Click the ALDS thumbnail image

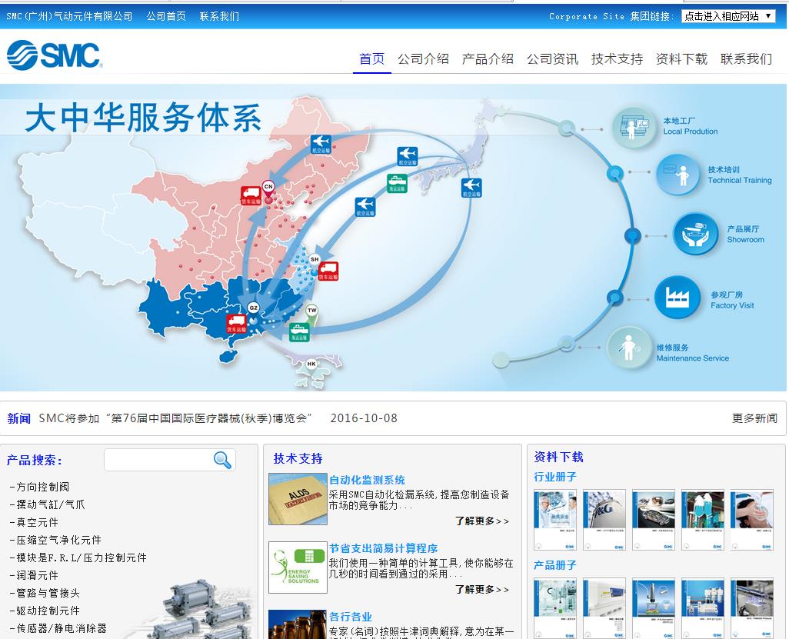click(298, 499)
